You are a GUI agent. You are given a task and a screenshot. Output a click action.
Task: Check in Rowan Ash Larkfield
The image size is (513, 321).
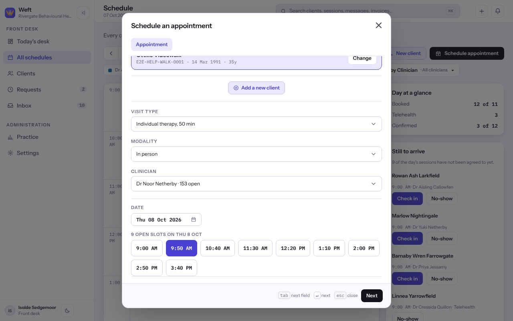407,199
